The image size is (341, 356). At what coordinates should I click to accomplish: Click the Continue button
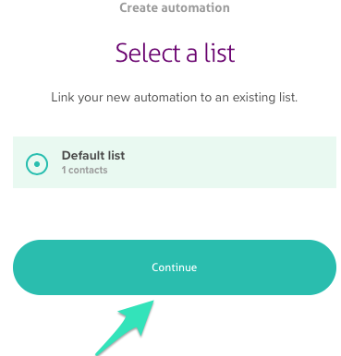[x=175, y=267]
